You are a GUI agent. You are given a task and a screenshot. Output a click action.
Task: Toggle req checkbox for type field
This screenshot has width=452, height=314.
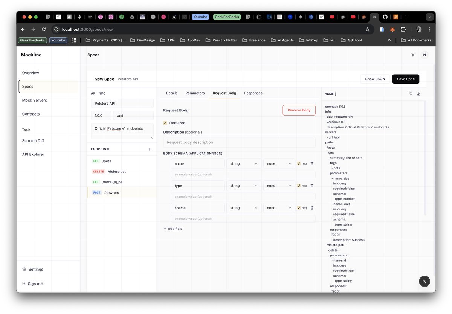[x=299, y=186]
